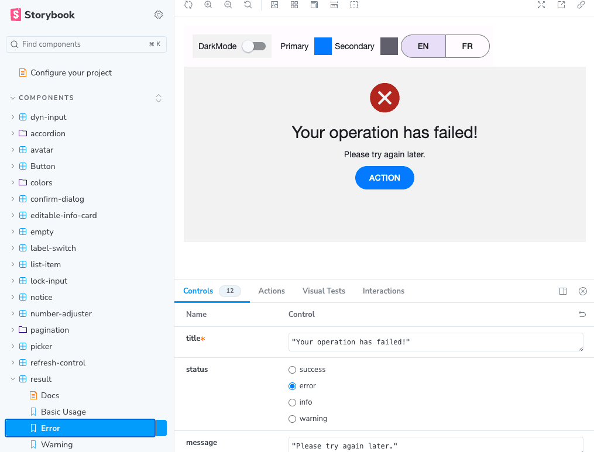This screenshot has height=452, width=594.
Task: Expand notice component
Action: pyautogui.click(x=42, y=297)
